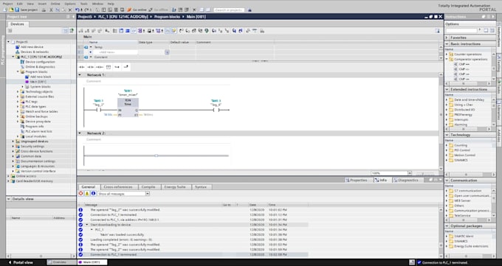Toggle the warnings filter in the Info panel

[x=87, y=194]
